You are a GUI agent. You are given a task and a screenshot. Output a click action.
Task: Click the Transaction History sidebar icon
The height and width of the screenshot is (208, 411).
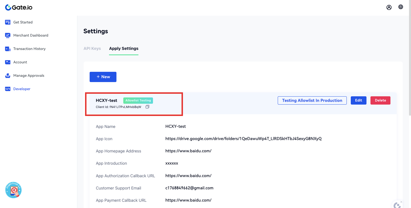click(x=8, y=49)
